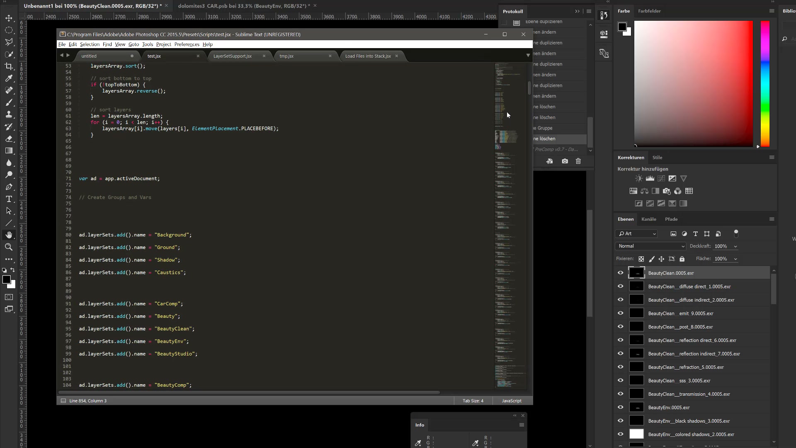Hide the BeautyEnv.0005.exr layer

point(621,407)
